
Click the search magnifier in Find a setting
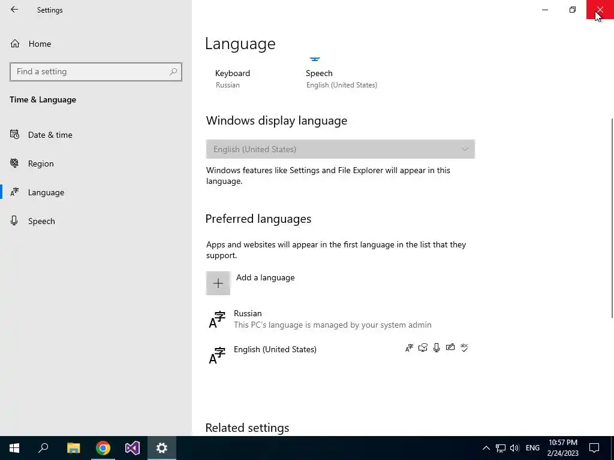(173, 72)
